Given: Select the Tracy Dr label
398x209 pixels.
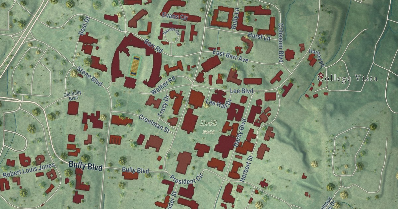Looking at the screenshot, I should (x=164, y=105).
